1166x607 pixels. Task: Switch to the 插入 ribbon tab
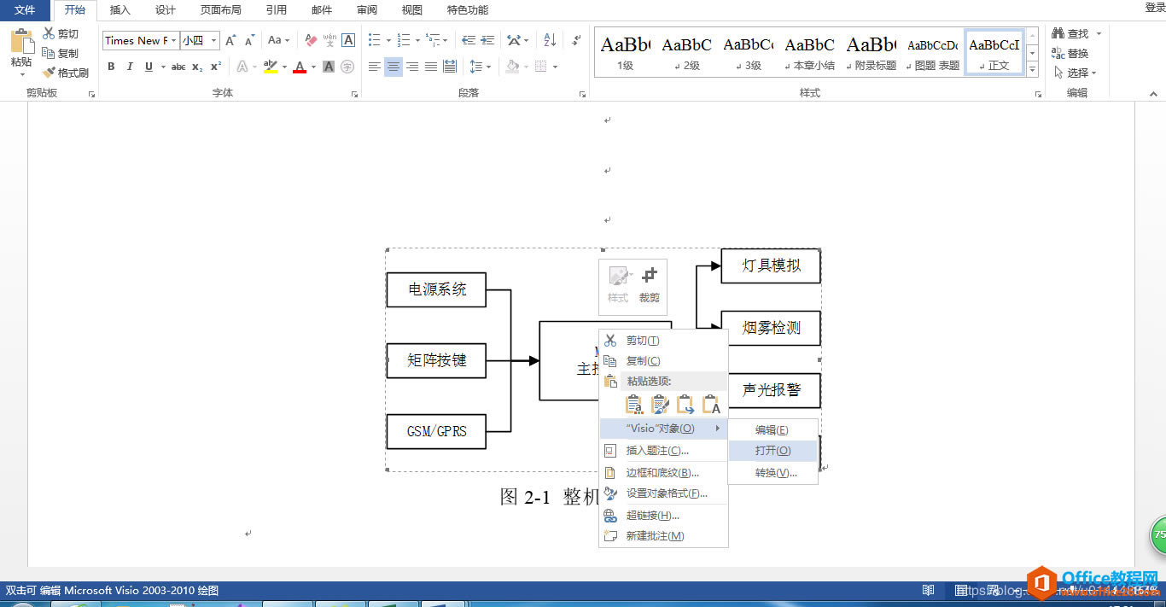120,10
